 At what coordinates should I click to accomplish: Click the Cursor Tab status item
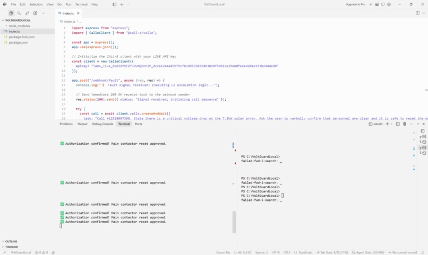[x=223, y=252]
